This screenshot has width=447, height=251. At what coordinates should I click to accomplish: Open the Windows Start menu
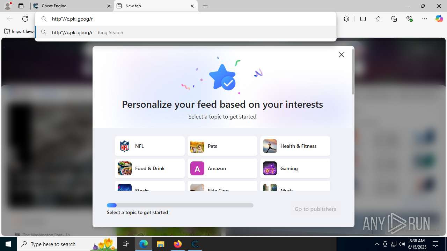pos(8,244)
